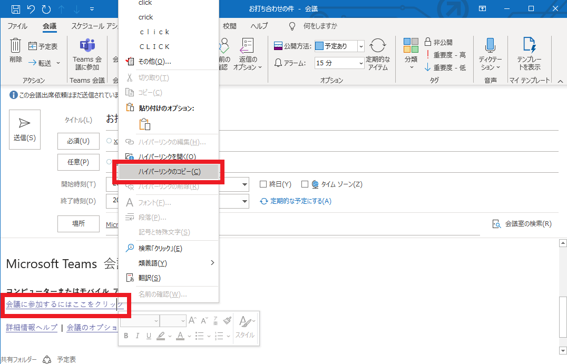
Task: Apply the text highlight color in the mini toolbar
Action: coord(161,336)
